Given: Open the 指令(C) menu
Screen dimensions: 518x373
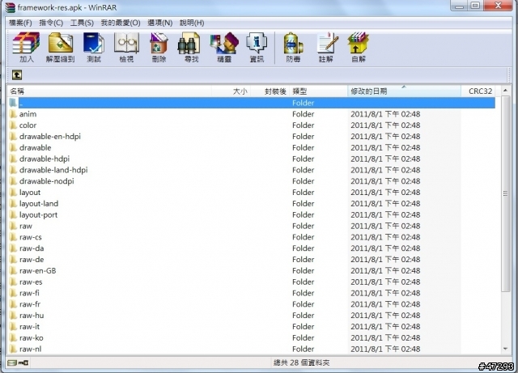Looking at the screenshot, I should pyautogui.click(x=51, y=23).
